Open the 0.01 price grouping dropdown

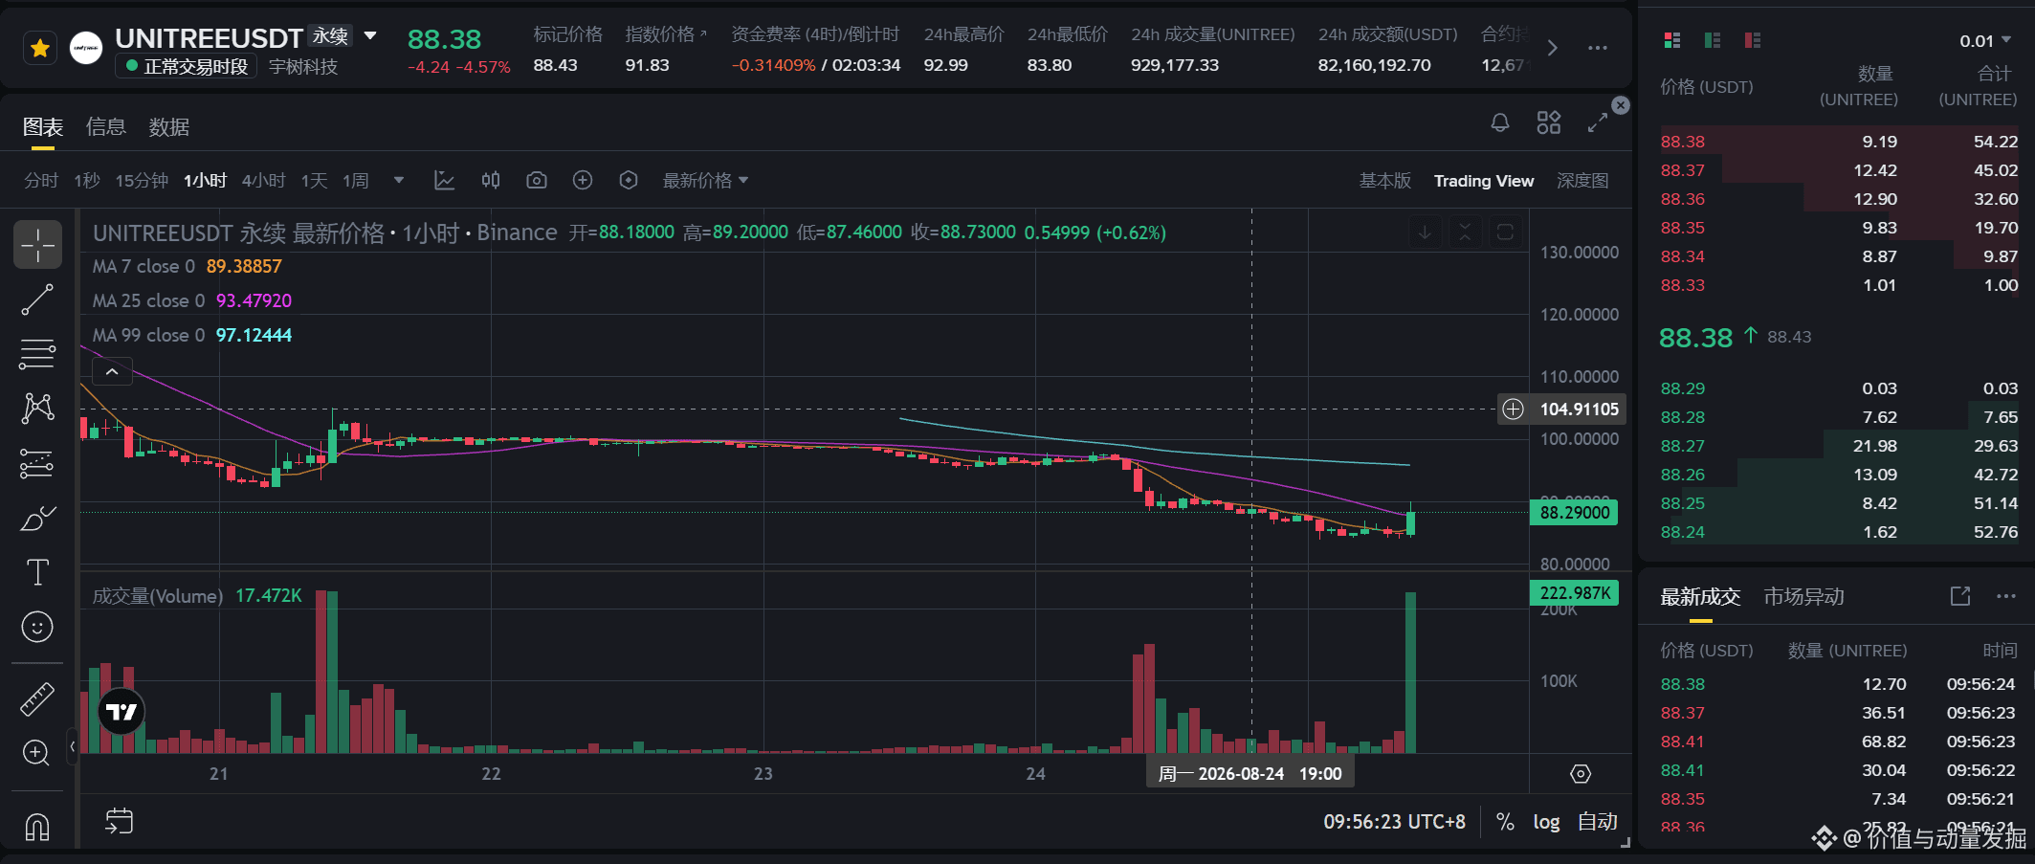click(1985, 41)
